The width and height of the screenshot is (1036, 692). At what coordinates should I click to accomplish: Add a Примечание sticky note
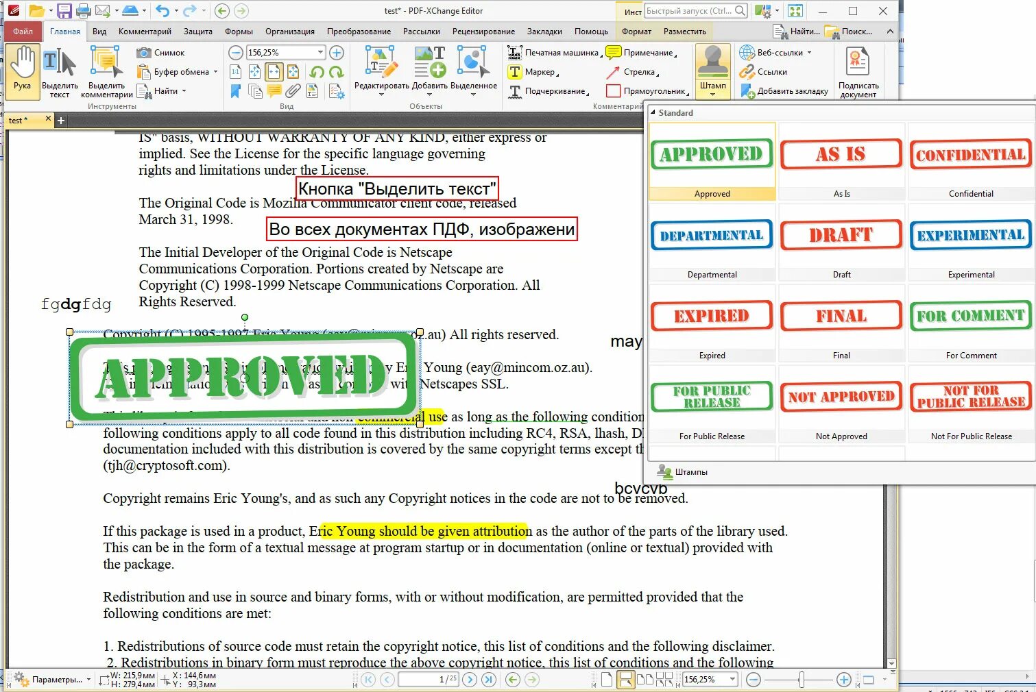(641, 53)
